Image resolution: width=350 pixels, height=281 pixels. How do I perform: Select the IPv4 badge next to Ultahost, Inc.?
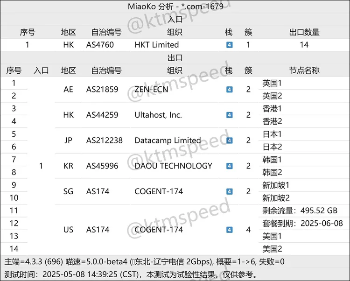pyautogui.click(x=229, y=115)
